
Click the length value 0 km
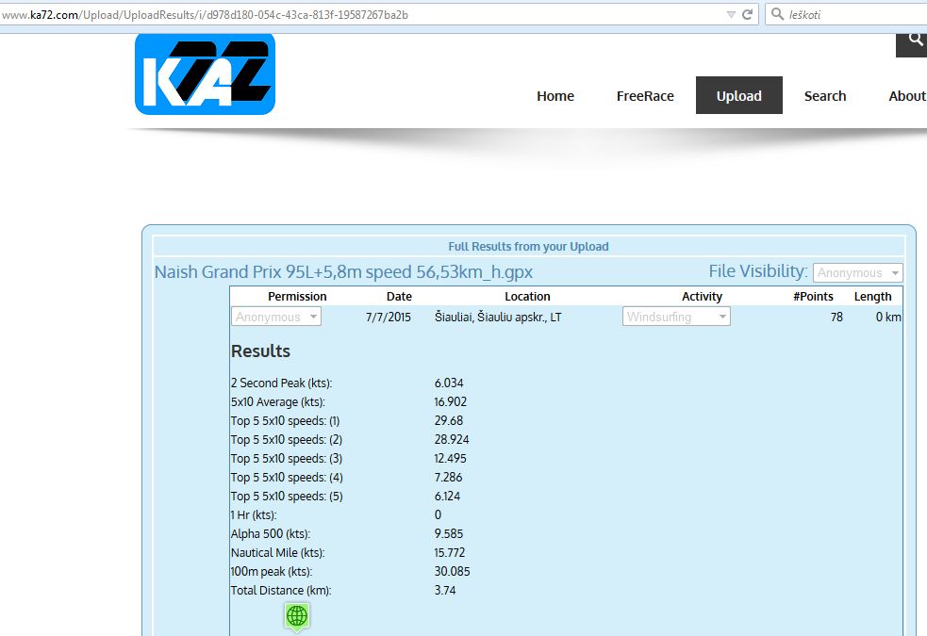pos(888,318)
